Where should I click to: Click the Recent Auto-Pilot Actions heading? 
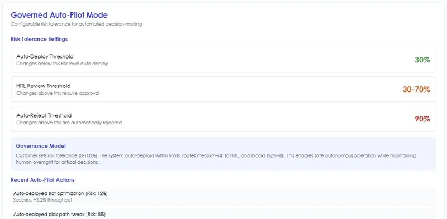pyautogui.click(x=43, y=180)
